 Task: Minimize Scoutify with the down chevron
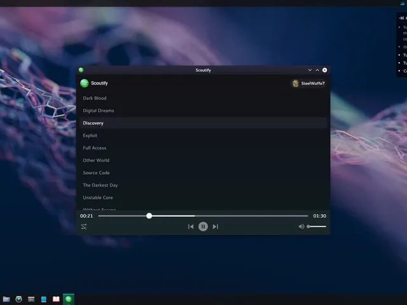[x=310, y=70]
